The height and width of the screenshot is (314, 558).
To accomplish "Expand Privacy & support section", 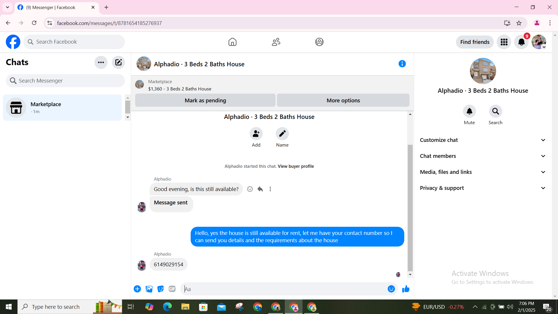I will click(482, 188).
